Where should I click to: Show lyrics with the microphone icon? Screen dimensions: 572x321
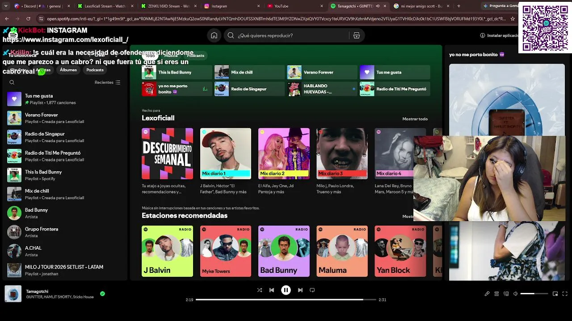pos(487,294)
